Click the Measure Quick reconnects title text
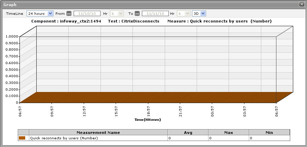307x147 pixels. click(x=220, y=21)
